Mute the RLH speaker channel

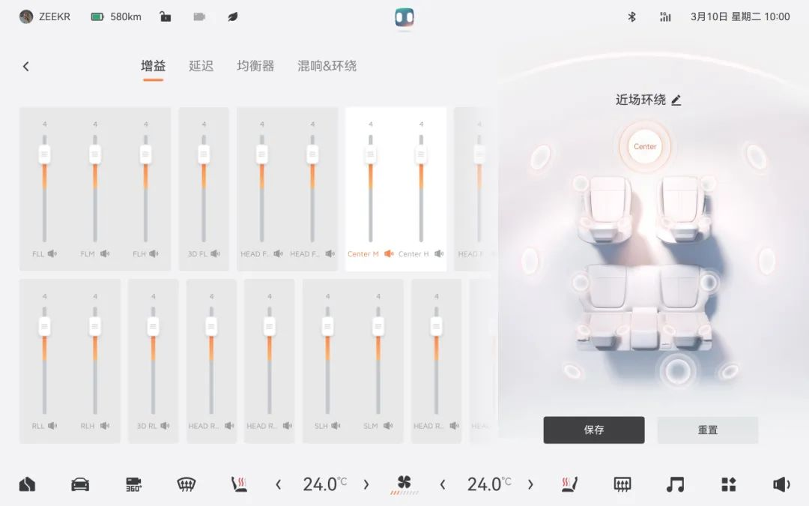[x=105, y=426]
